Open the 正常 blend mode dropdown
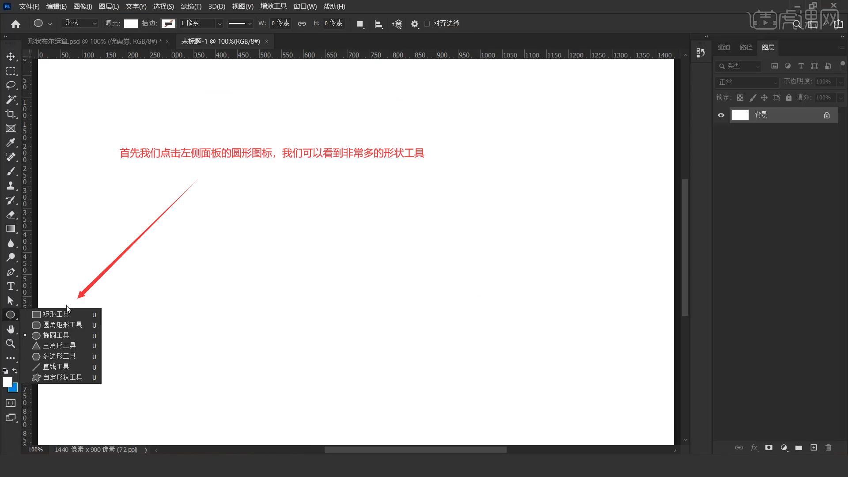 (x=747, y=82)
